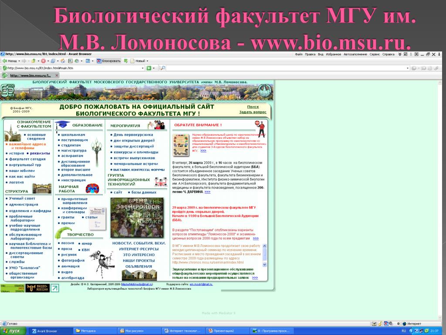Click the scroll up arrow of the news box
The width and height of the screenshot is (446, 335).
pos(264,246)
